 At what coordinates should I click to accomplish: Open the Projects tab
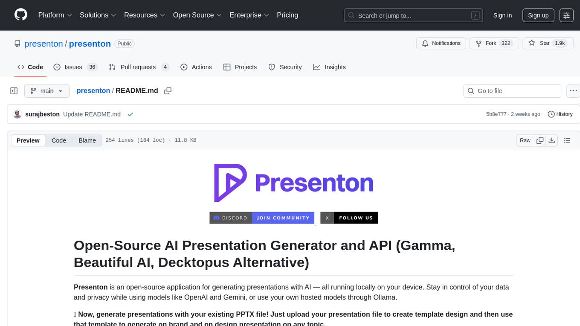pos(240,67)
